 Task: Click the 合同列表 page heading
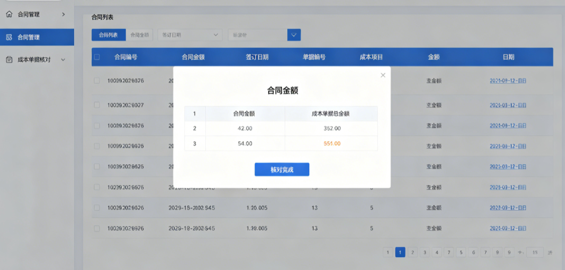coord(103,17)
